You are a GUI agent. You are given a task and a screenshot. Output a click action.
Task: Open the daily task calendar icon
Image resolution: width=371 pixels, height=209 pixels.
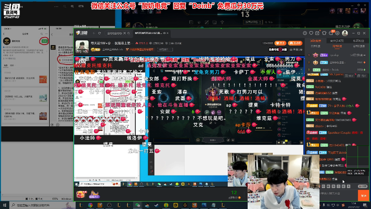pos(318,33)
